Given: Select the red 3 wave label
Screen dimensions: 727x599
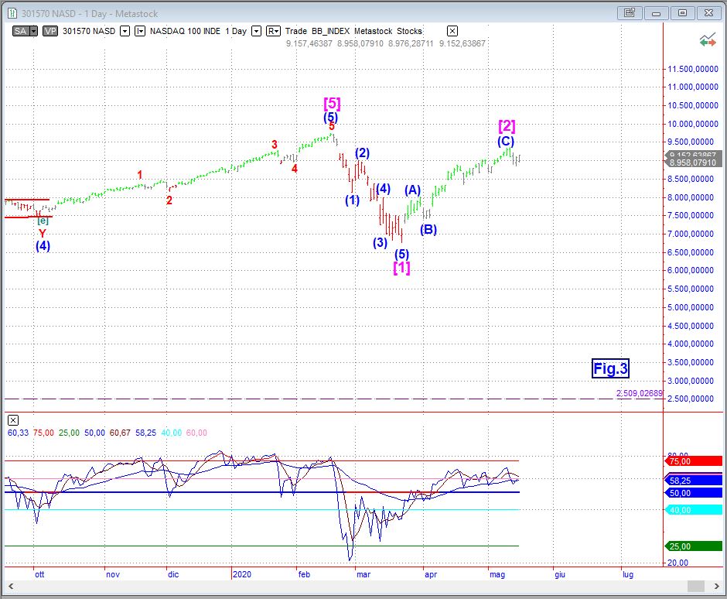Looking at the screenshot, I should tap(275, 144).
